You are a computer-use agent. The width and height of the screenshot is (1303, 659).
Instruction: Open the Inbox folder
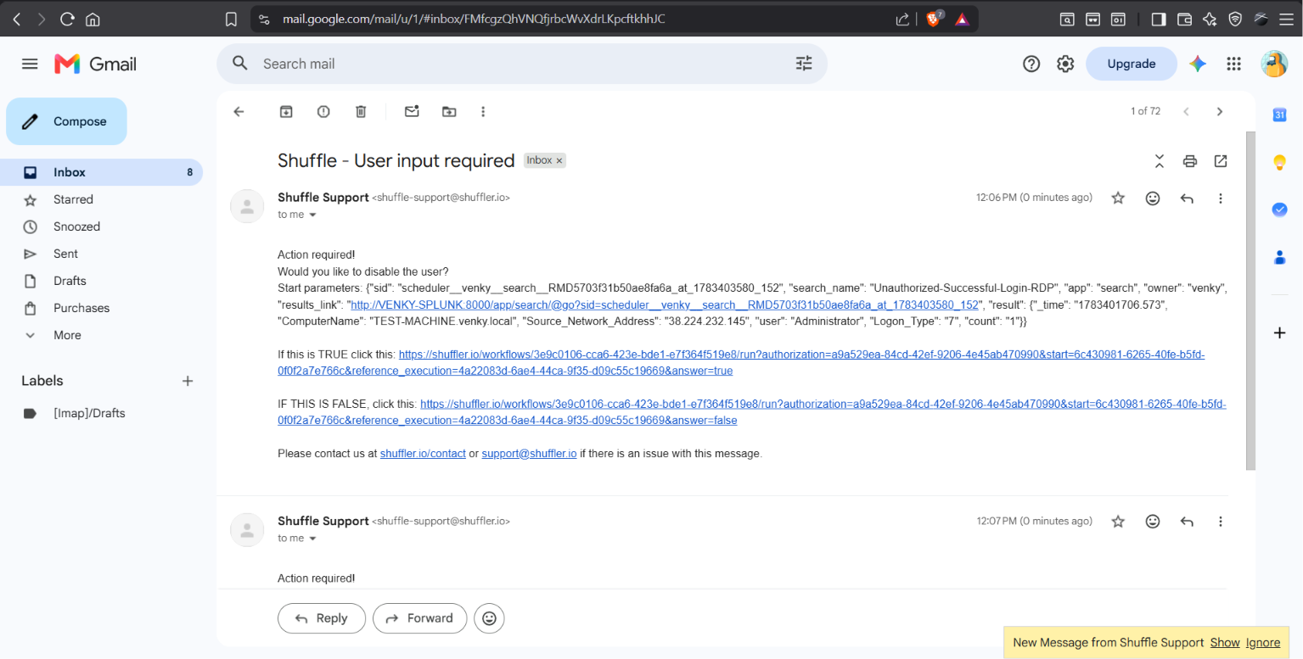(x=102, y=172)
